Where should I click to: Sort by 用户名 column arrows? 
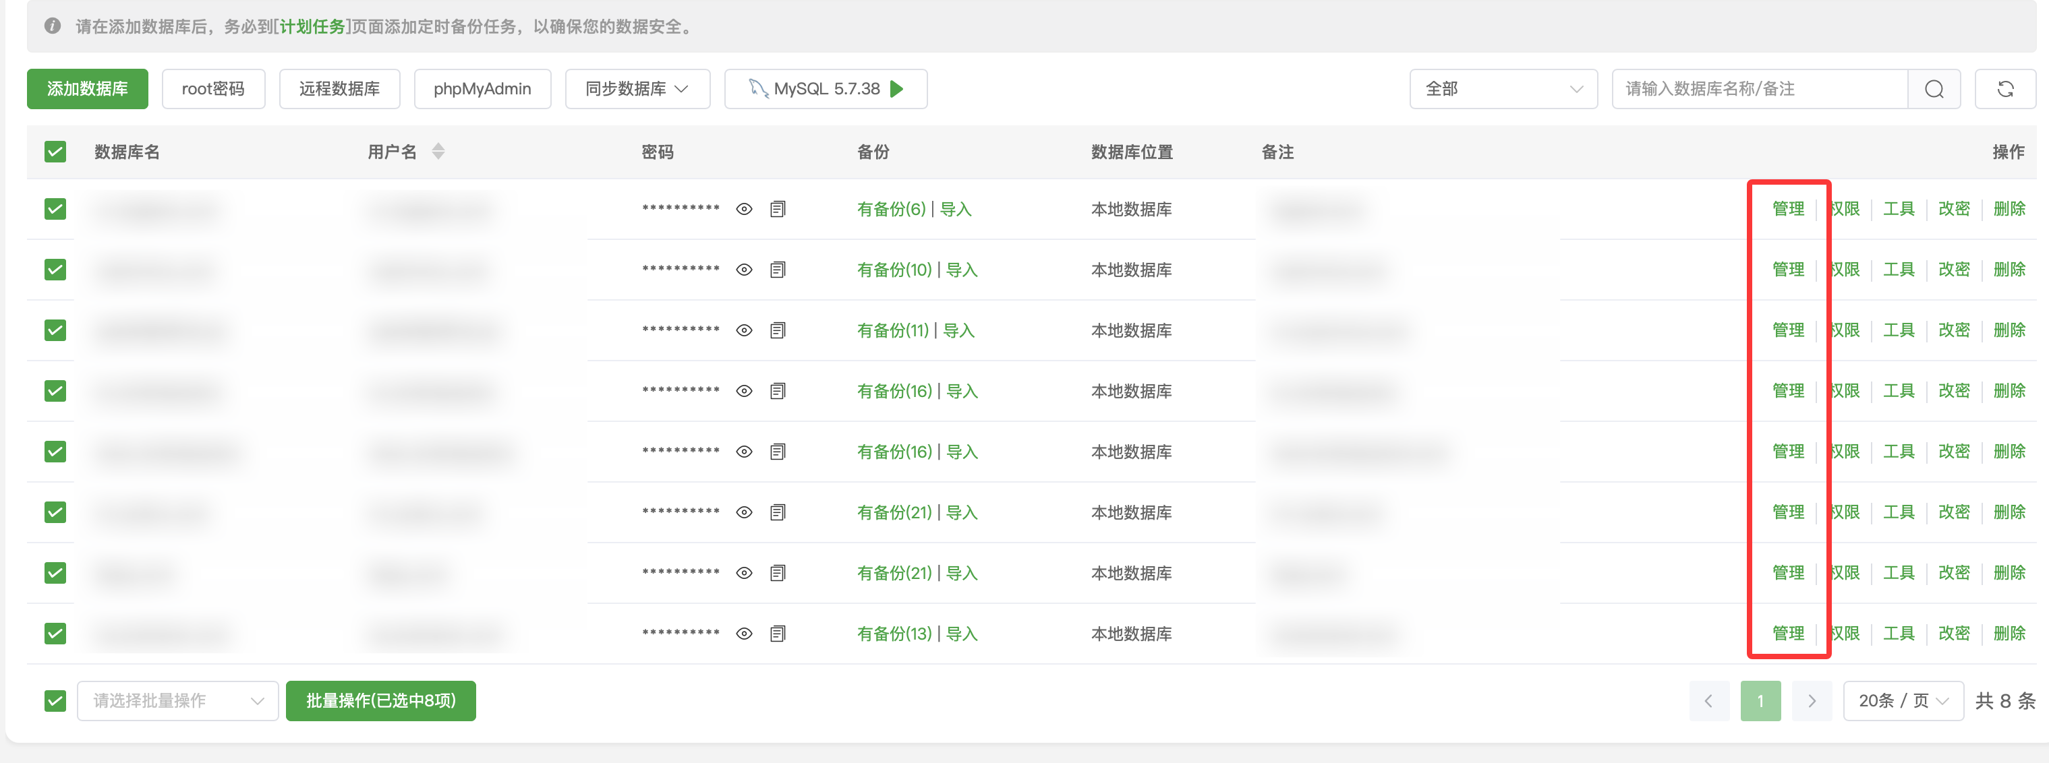[x=438, y=151]
